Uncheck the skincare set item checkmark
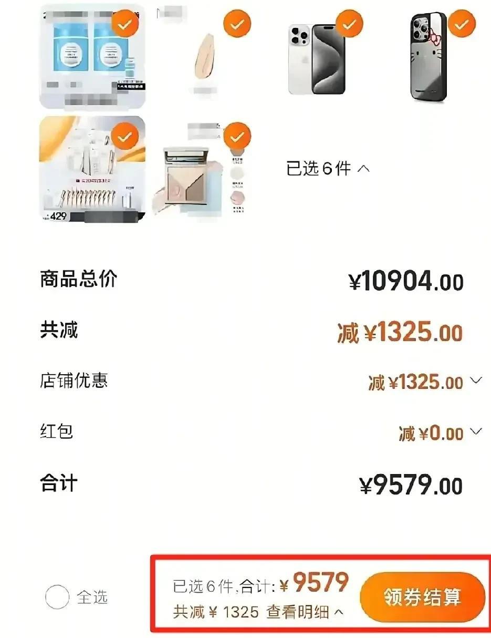This screenshot has width=491, height=638. (125, 137)
